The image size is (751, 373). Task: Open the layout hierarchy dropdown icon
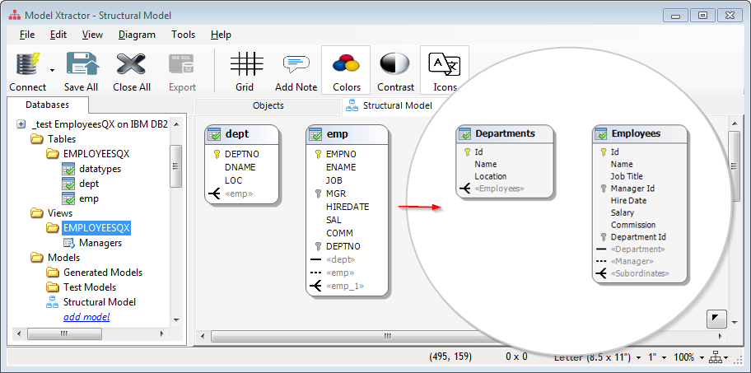pos(719,357)
